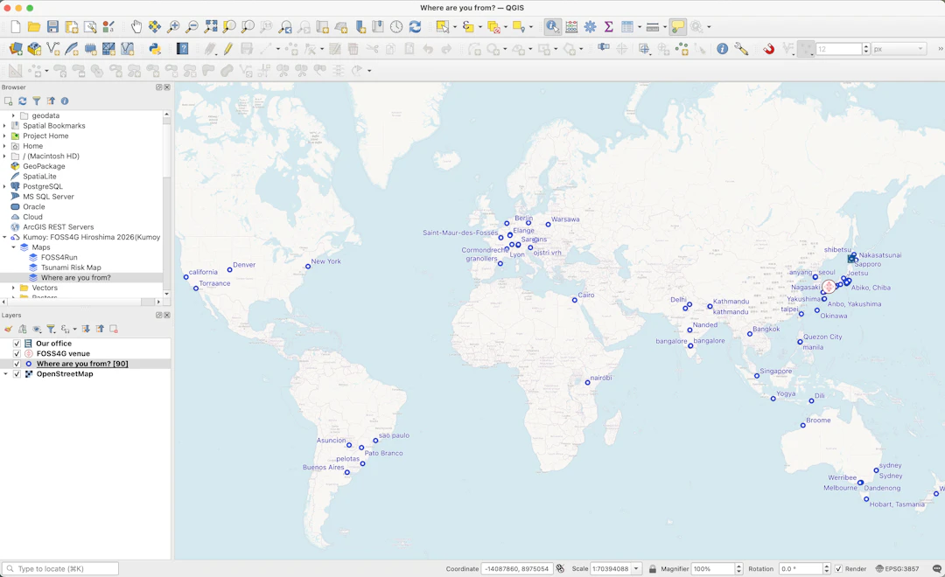Select ArcGIS REST Servers entry
The image size is (945, 577).
(x=59, y=227)
